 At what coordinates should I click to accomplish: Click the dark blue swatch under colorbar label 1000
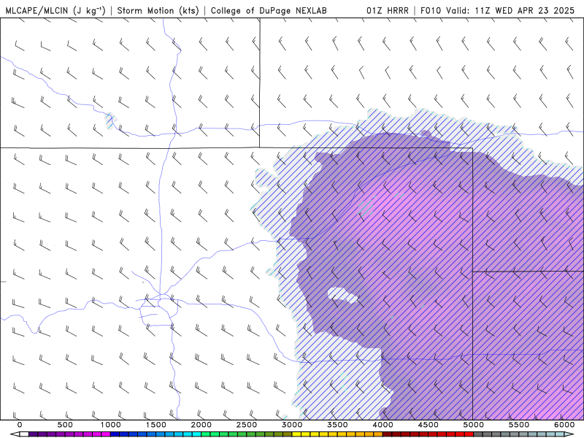point(115,434)
